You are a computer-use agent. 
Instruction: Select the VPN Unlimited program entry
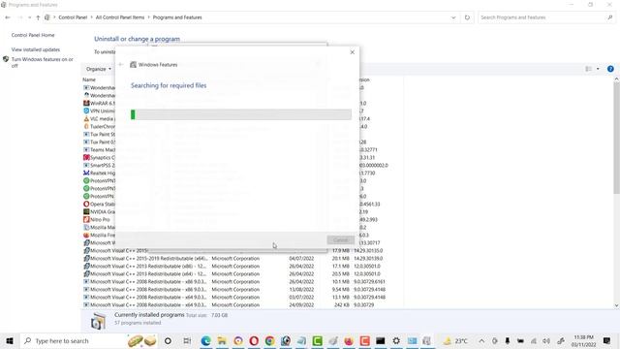coord(99,111)
